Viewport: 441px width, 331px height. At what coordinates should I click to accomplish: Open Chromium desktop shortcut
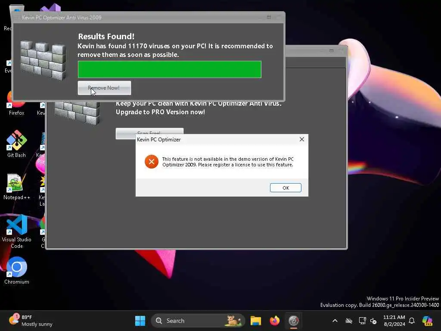click(16, 271)
